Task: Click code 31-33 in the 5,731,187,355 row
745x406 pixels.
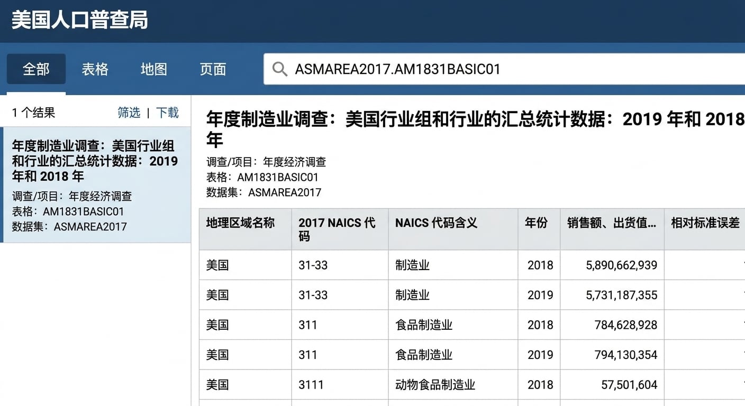Action: [313, 295]
